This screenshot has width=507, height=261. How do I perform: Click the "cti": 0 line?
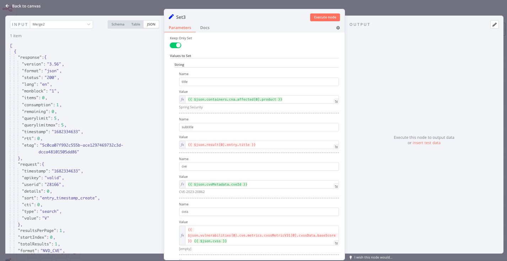pyautogui.click(x=33, y=205)
